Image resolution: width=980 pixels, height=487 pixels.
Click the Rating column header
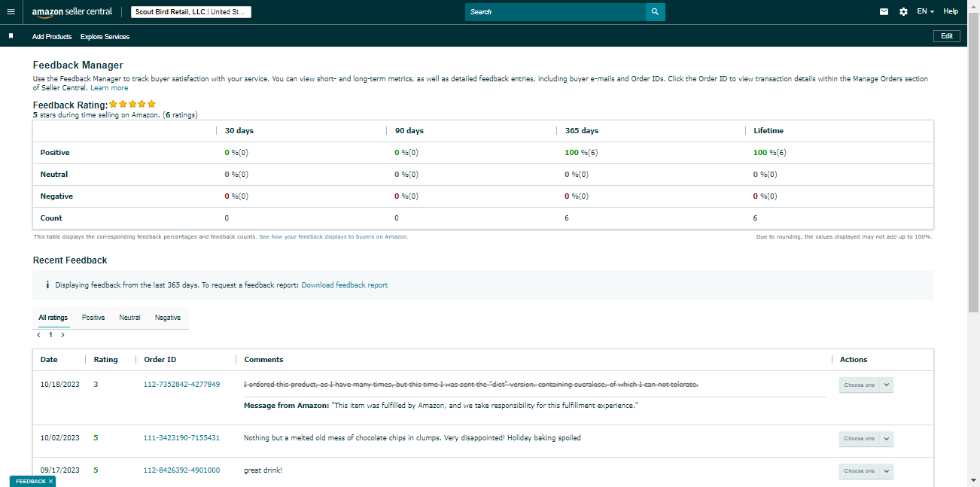coord(105,360)
